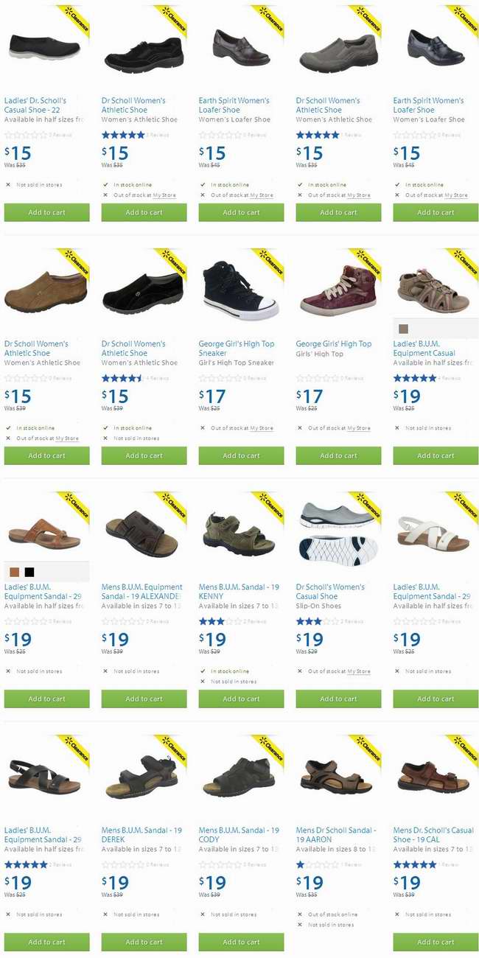Click Clearance badge on burgundy high top
Screen dimensions: 479x958
click(x=366, y=264)
